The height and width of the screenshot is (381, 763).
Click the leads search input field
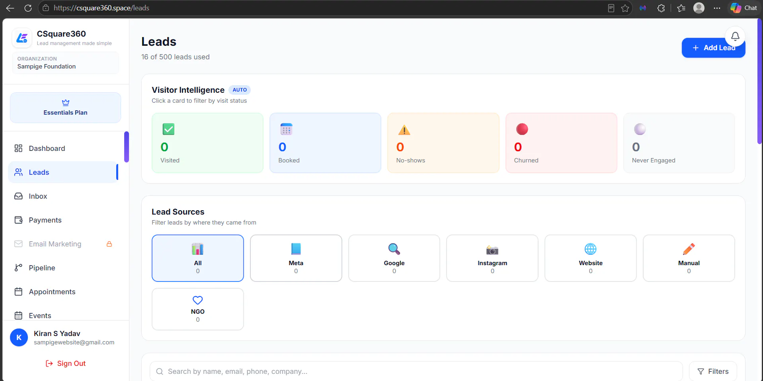tap(416, 371)
